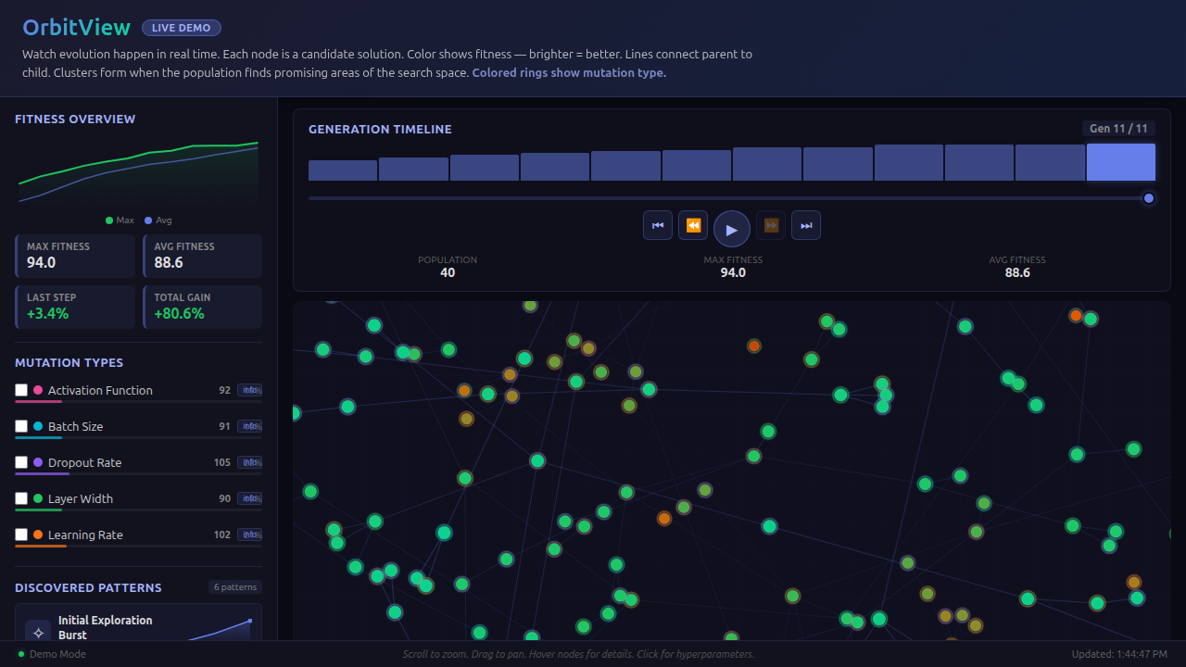
Task: Click the sparkle icon beside Initial Exploration Burst
Action: pyautogui.click(x=38, y=632)
